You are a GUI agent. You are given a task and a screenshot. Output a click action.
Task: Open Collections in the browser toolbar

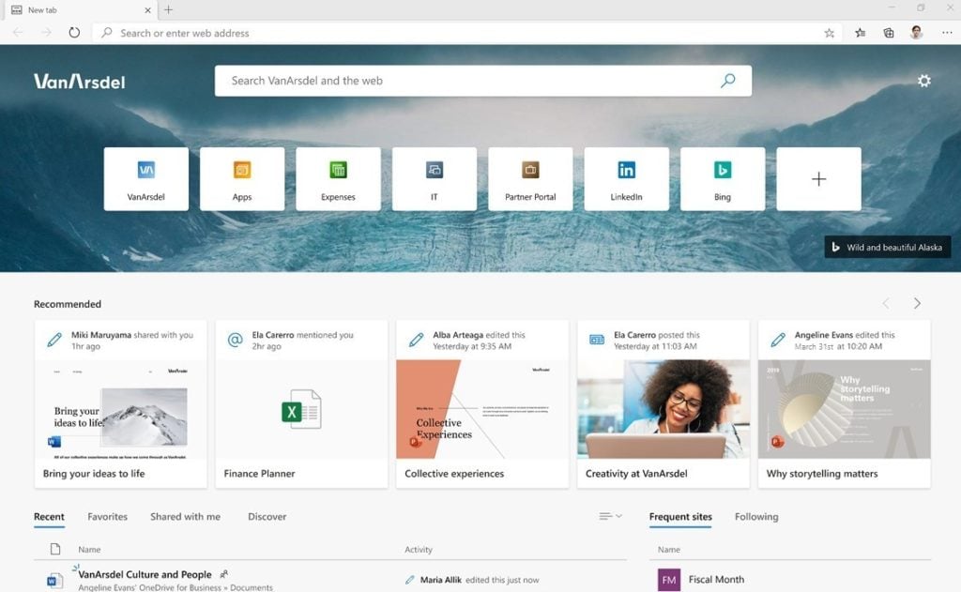887,32
